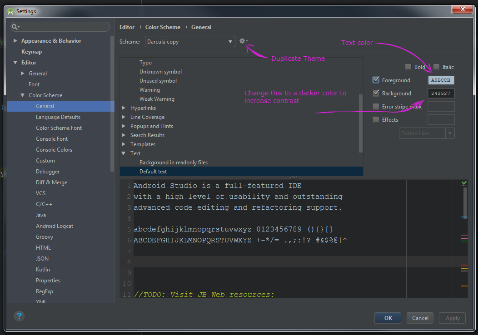This screenshot has height=335, width=478.
Task: Click the Error stripe mark color swatch
Action: pyautogui.click(x=441, y=106)
